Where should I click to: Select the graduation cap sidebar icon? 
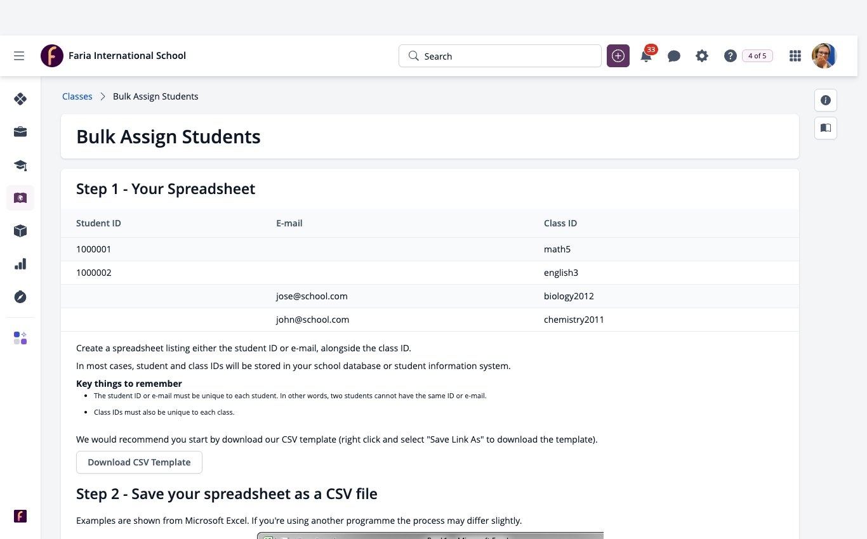pyautogui.click(x=20, y=165)
